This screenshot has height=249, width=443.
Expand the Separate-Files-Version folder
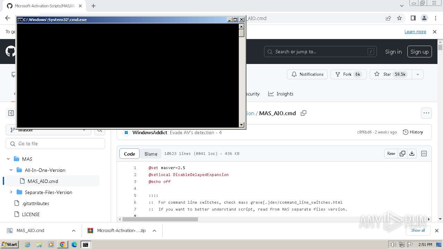(11, 192)
